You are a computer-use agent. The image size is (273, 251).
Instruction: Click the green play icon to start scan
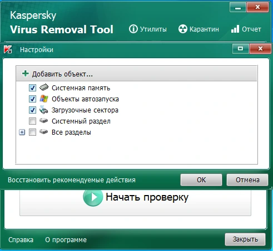[93, 197]
